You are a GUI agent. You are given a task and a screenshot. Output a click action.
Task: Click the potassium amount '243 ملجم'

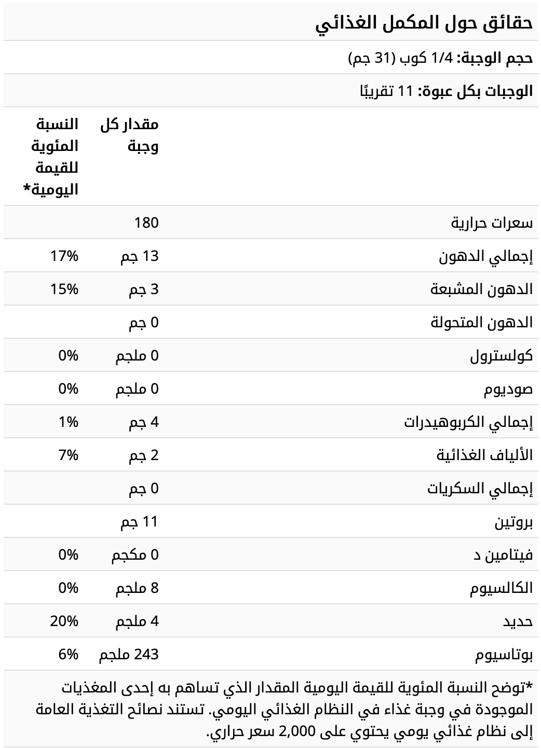pyautogui.click(x=129, y=655)
